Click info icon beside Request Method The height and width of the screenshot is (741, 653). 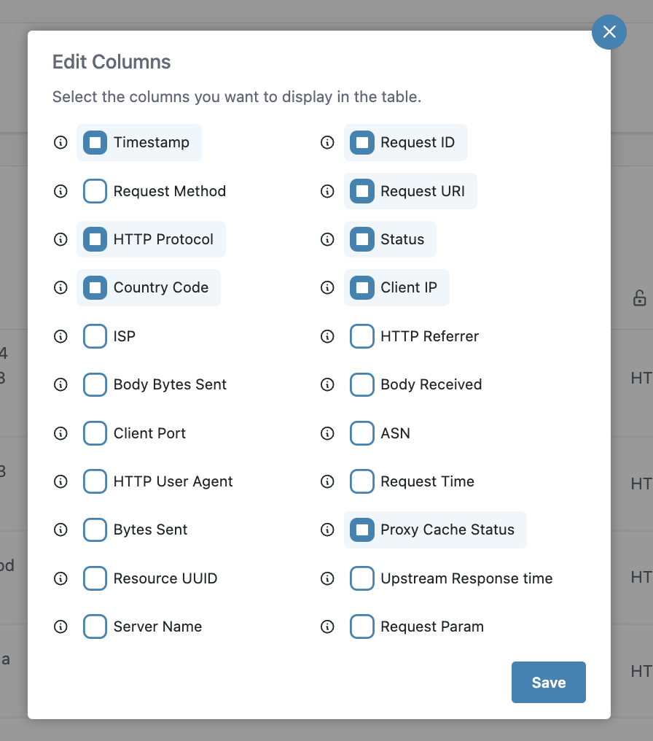tap(60, 191)
